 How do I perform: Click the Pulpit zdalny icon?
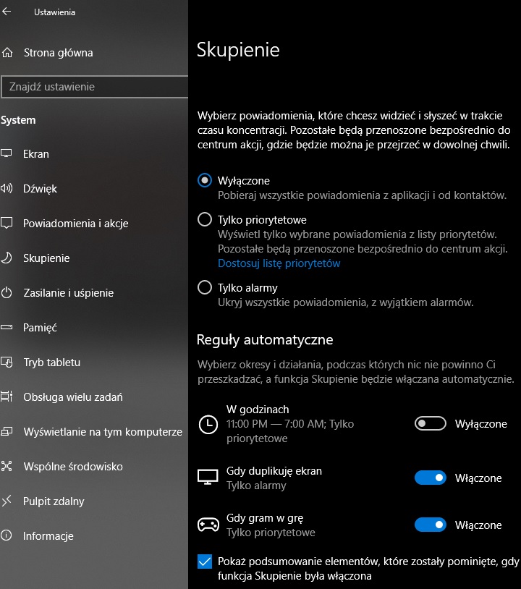pyautogui.click(x=7, y=501)
